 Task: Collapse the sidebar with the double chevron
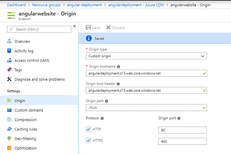(x=75, y=26)
